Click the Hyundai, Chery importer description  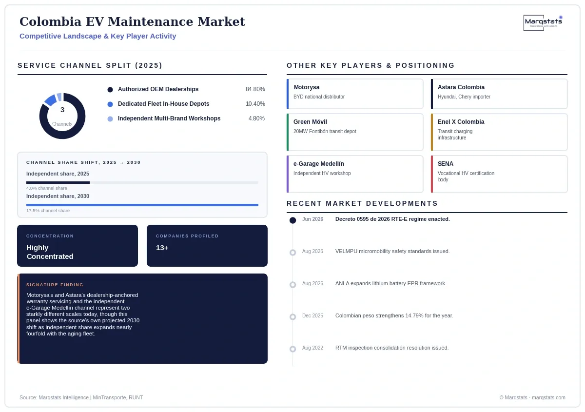pos(464,97)
